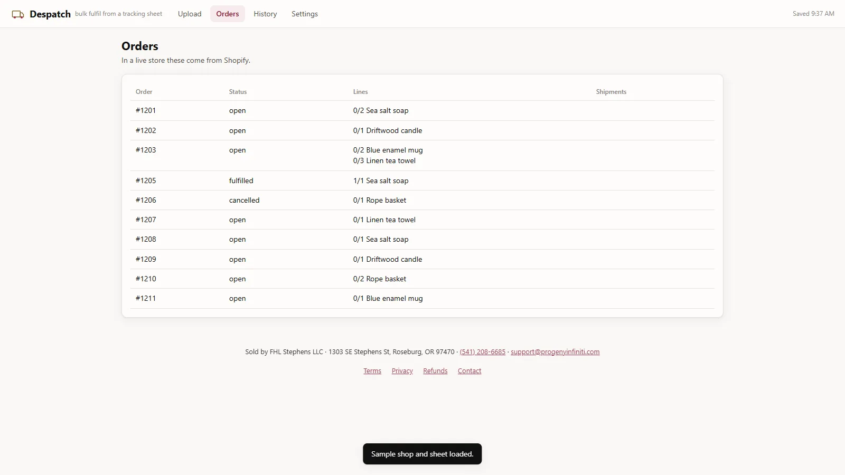Click the Shipments column header
The height and width of the screenshot is (475, 845).
(x=611, y=92)
